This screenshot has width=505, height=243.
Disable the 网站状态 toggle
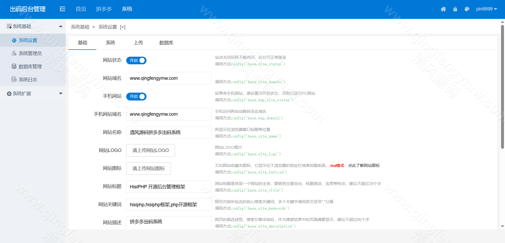coord(136,60)
